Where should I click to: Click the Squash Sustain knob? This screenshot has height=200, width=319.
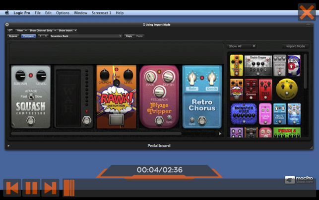20,75
